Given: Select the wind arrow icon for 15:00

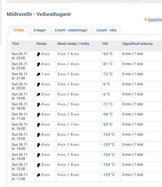Looking at the screenshot, I should point(38,135).
